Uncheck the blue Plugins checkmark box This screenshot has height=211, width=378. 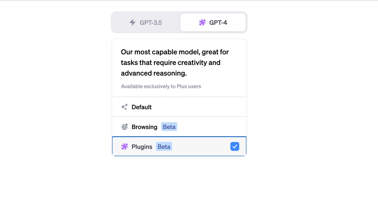[235, 146]
